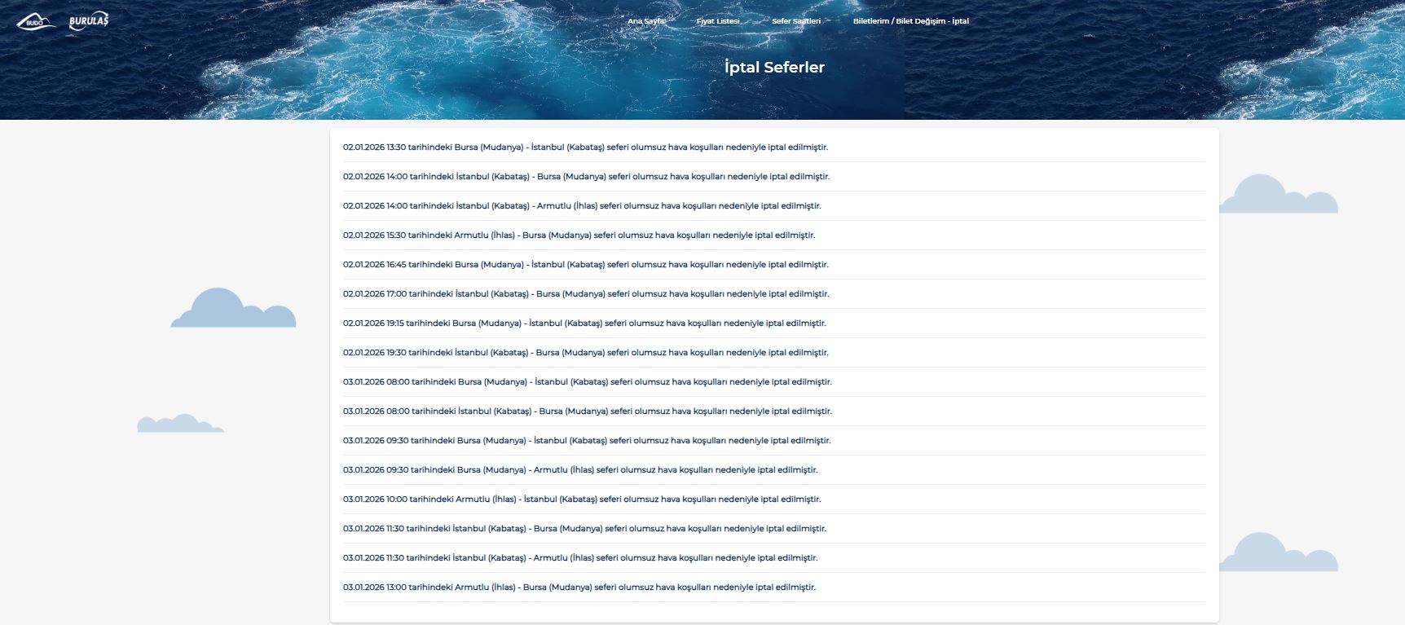Click the 03.01.2026 08:00 Mudanya–Kabataş cancellation
The width and height of the screenshot is (1405, 625).
(587, 382)
